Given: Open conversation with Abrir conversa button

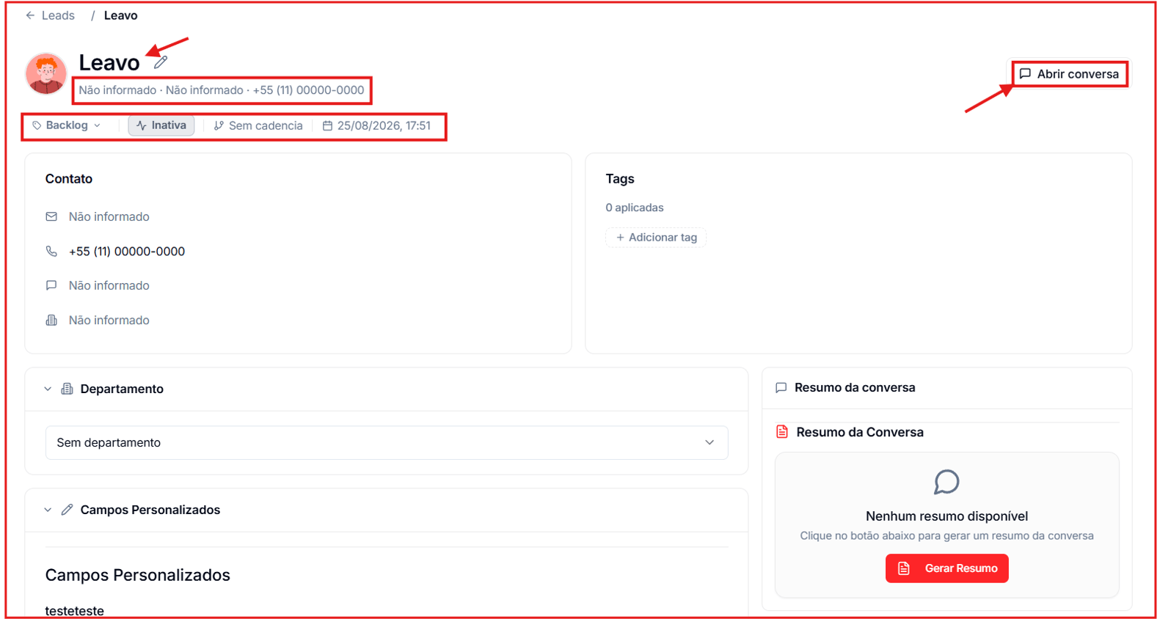Looking at the screenshot, I should click(x=1070, y=74).
